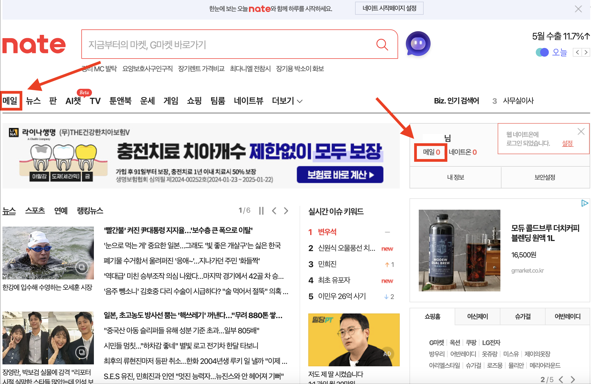
Task: Toggle the 오늘 weather display switch
Action: click(542, 52)
